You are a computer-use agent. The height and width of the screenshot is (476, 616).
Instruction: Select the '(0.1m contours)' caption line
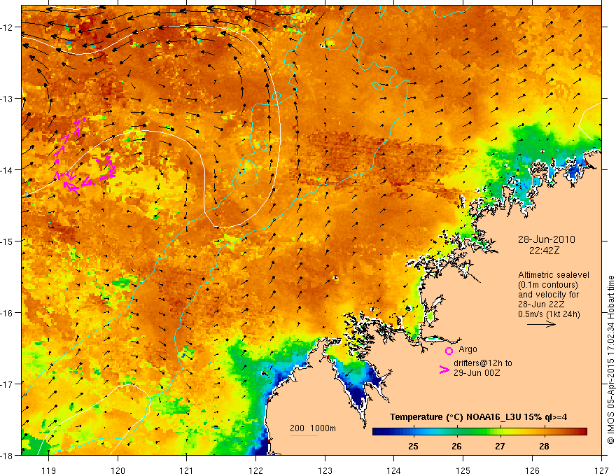point(547,285)
